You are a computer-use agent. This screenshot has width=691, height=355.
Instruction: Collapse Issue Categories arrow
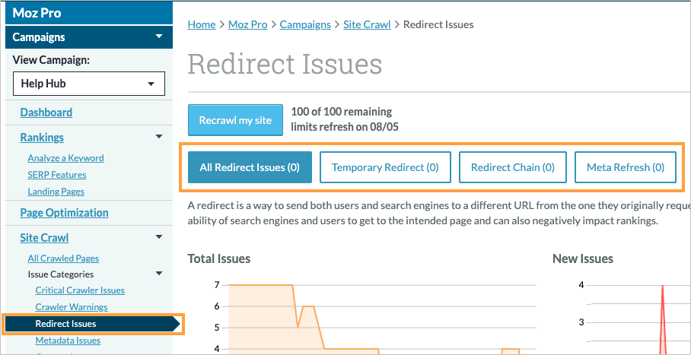(x=158, y=274)
